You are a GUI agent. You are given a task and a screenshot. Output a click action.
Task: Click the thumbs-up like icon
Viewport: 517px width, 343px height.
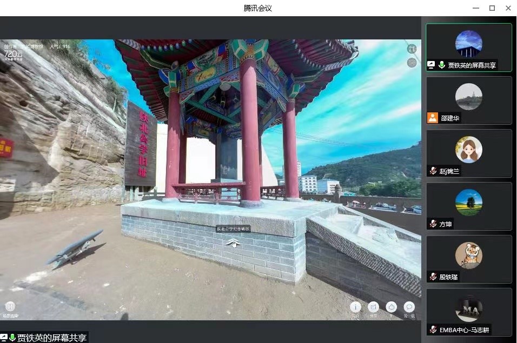392,307
